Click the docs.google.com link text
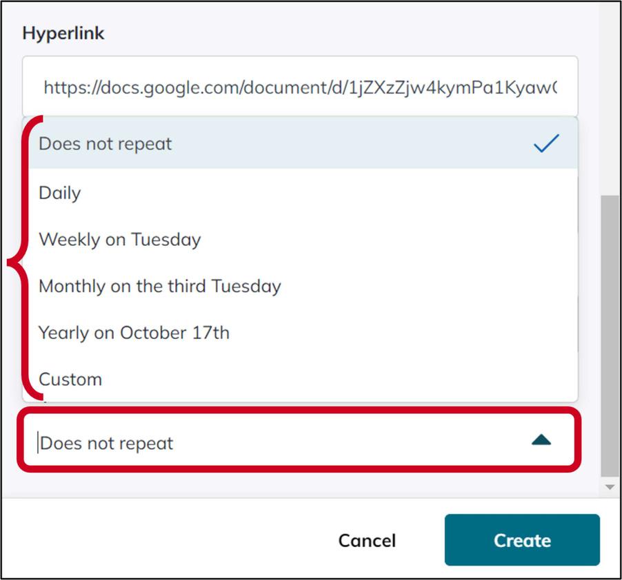The height and width of the screenshot is (580, 622). point(300,87)
